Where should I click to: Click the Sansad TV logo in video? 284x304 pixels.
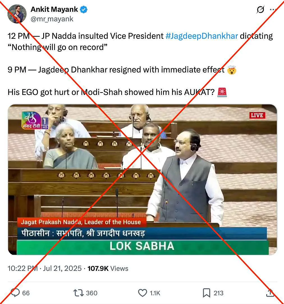(35, 121)
